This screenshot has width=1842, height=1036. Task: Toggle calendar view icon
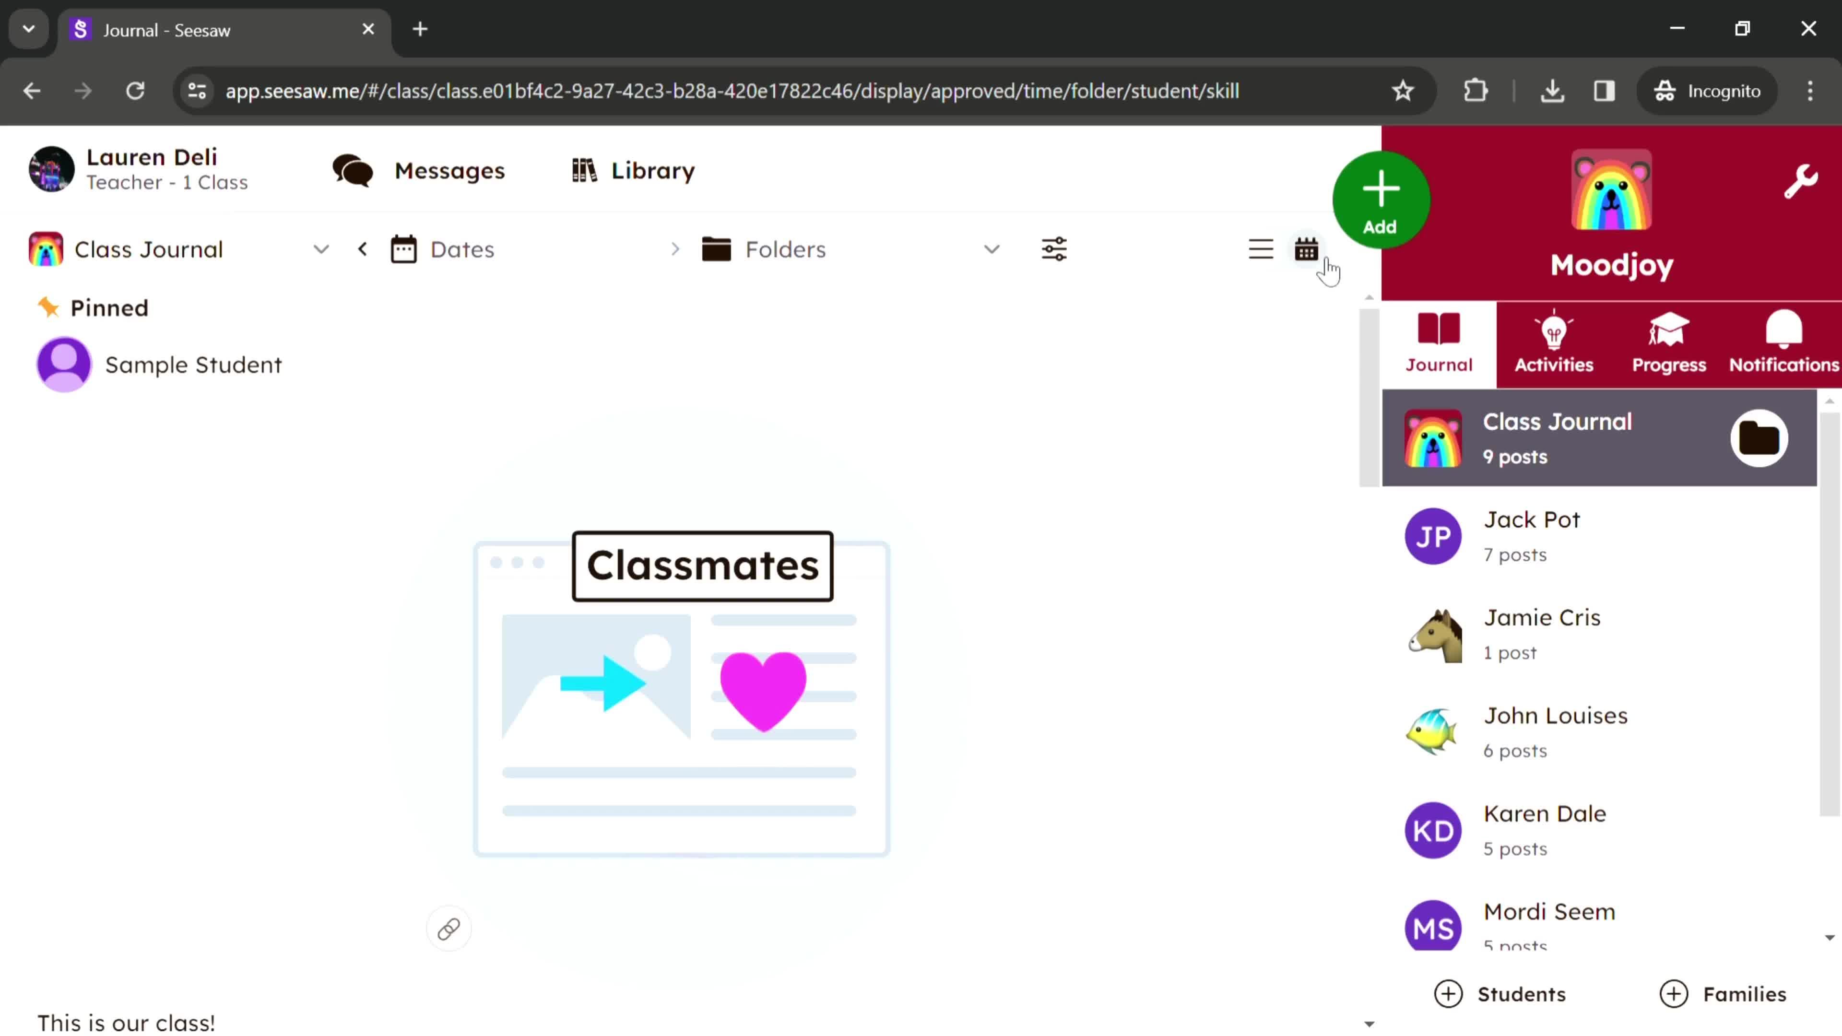(1307, 249)
